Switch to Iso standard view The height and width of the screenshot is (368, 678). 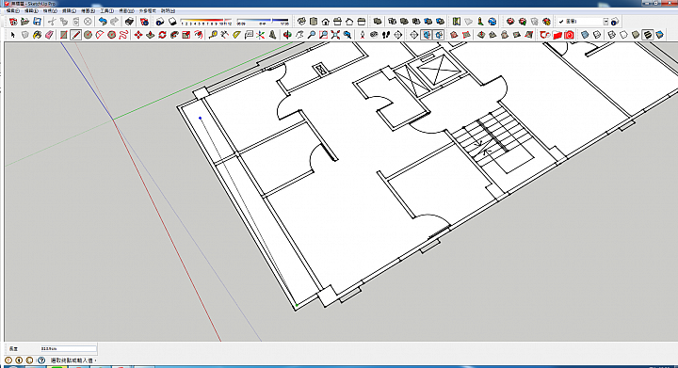(x=302, y=21)
